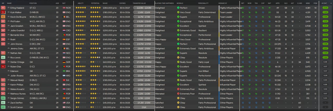The width and height of the screenshot is (333, 111).
Task: Click the Inj injury badge for Kyle Walker
Action: pos(3,12)
